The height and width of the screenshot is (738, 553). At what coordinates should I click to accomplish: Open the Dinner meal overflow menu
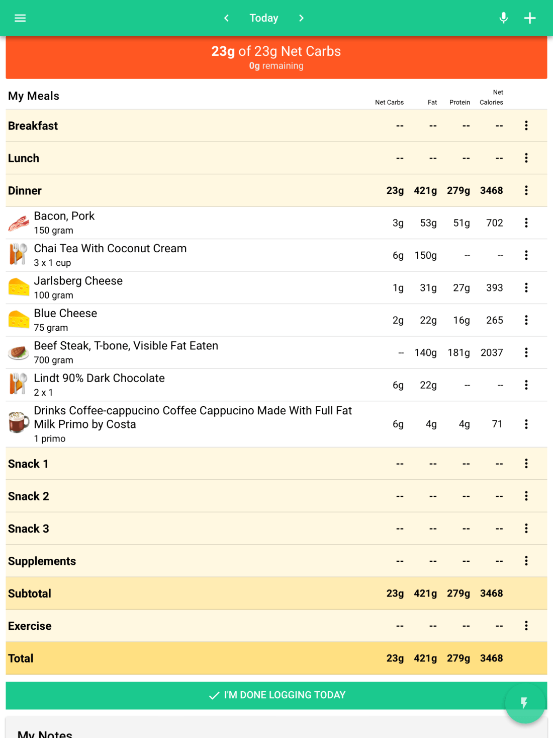coord(526,190)
